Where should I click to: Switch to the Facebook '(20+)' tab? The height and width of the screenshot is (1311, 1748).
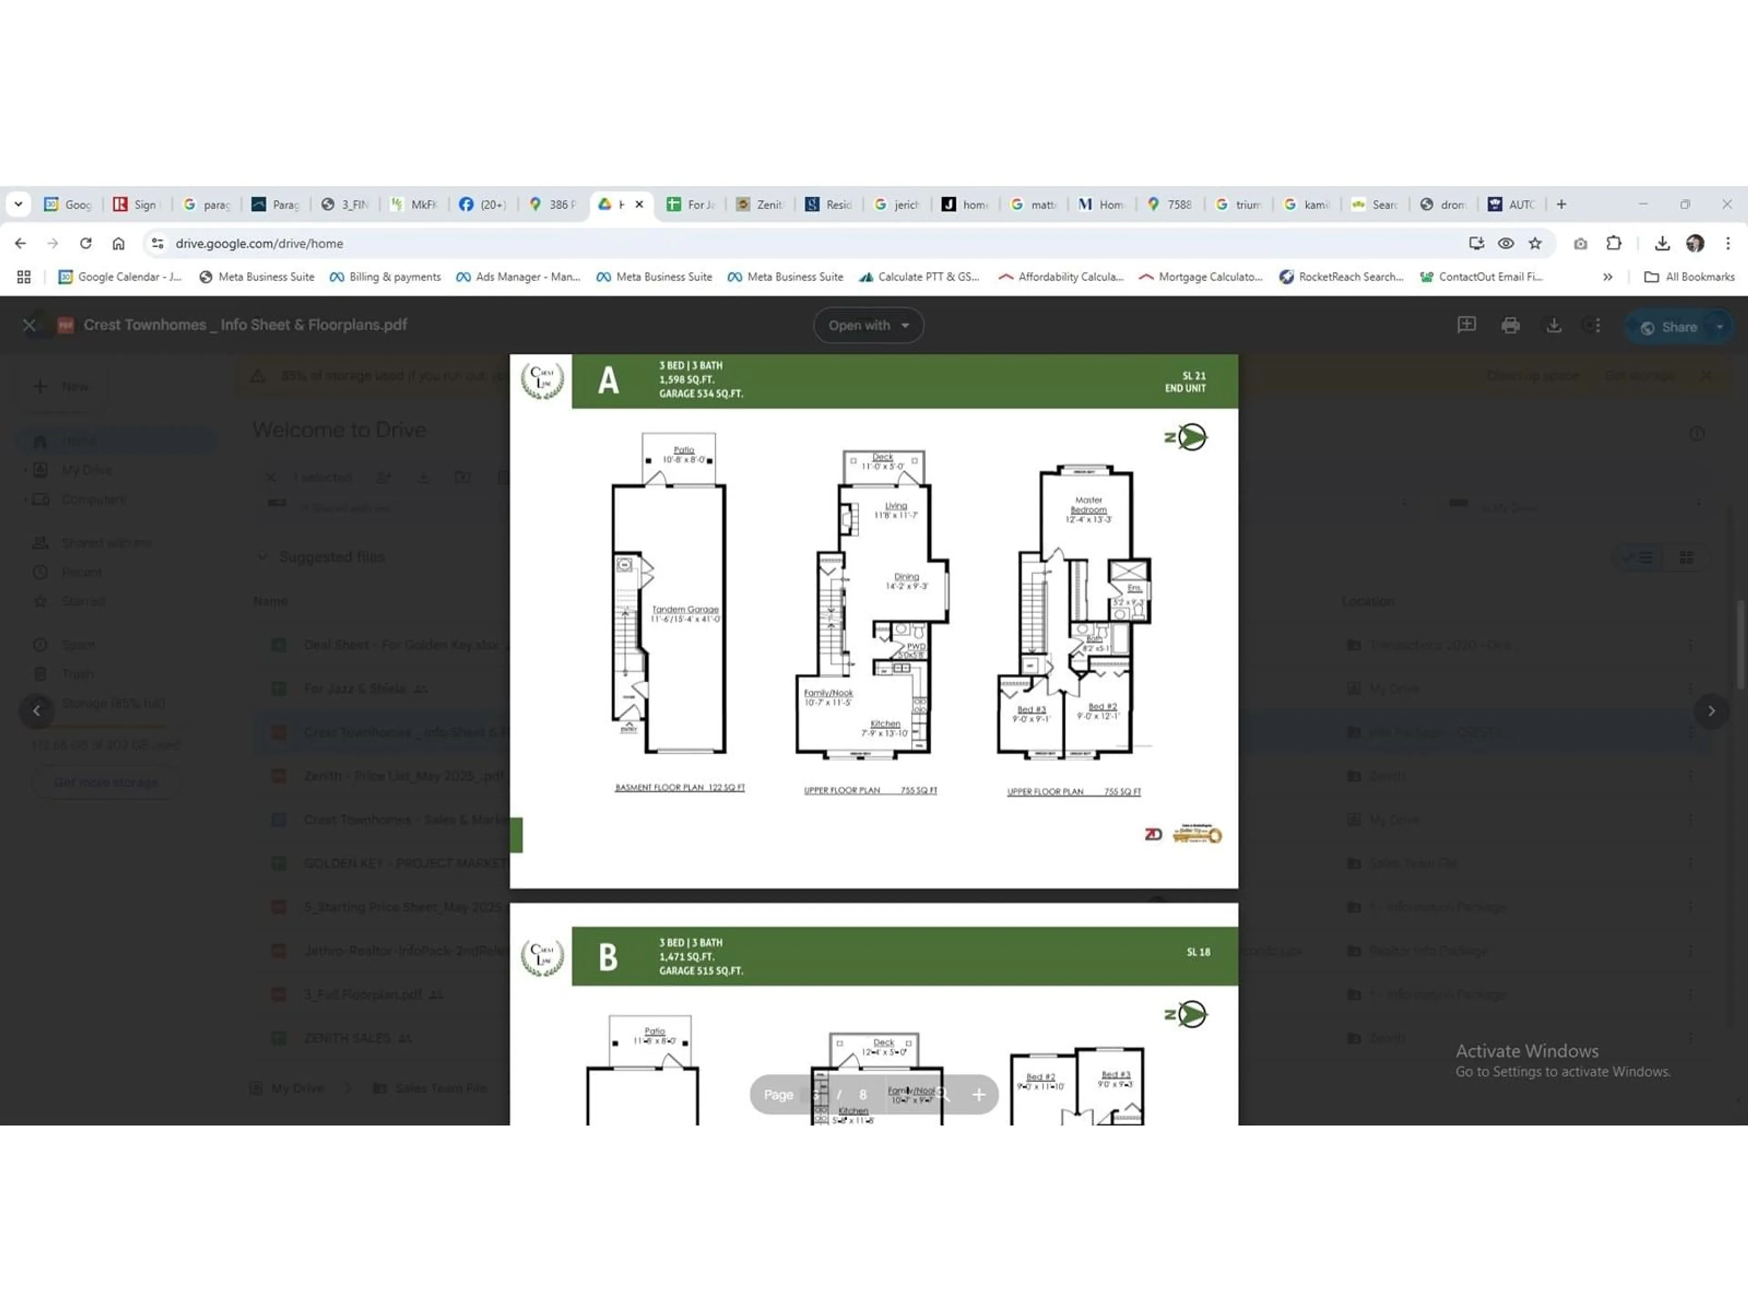coord(483,205)
